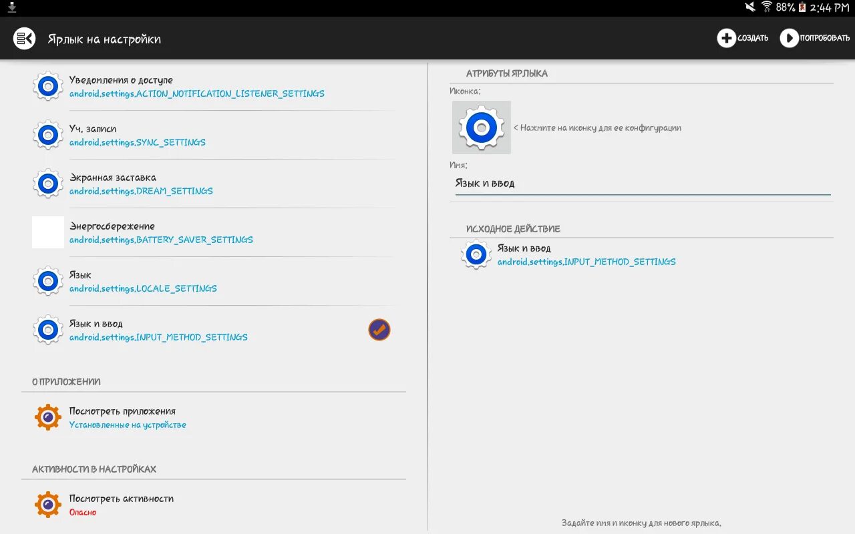
Task: Select gear icon beside Уч. записи
Action: [x=48, y=135]
